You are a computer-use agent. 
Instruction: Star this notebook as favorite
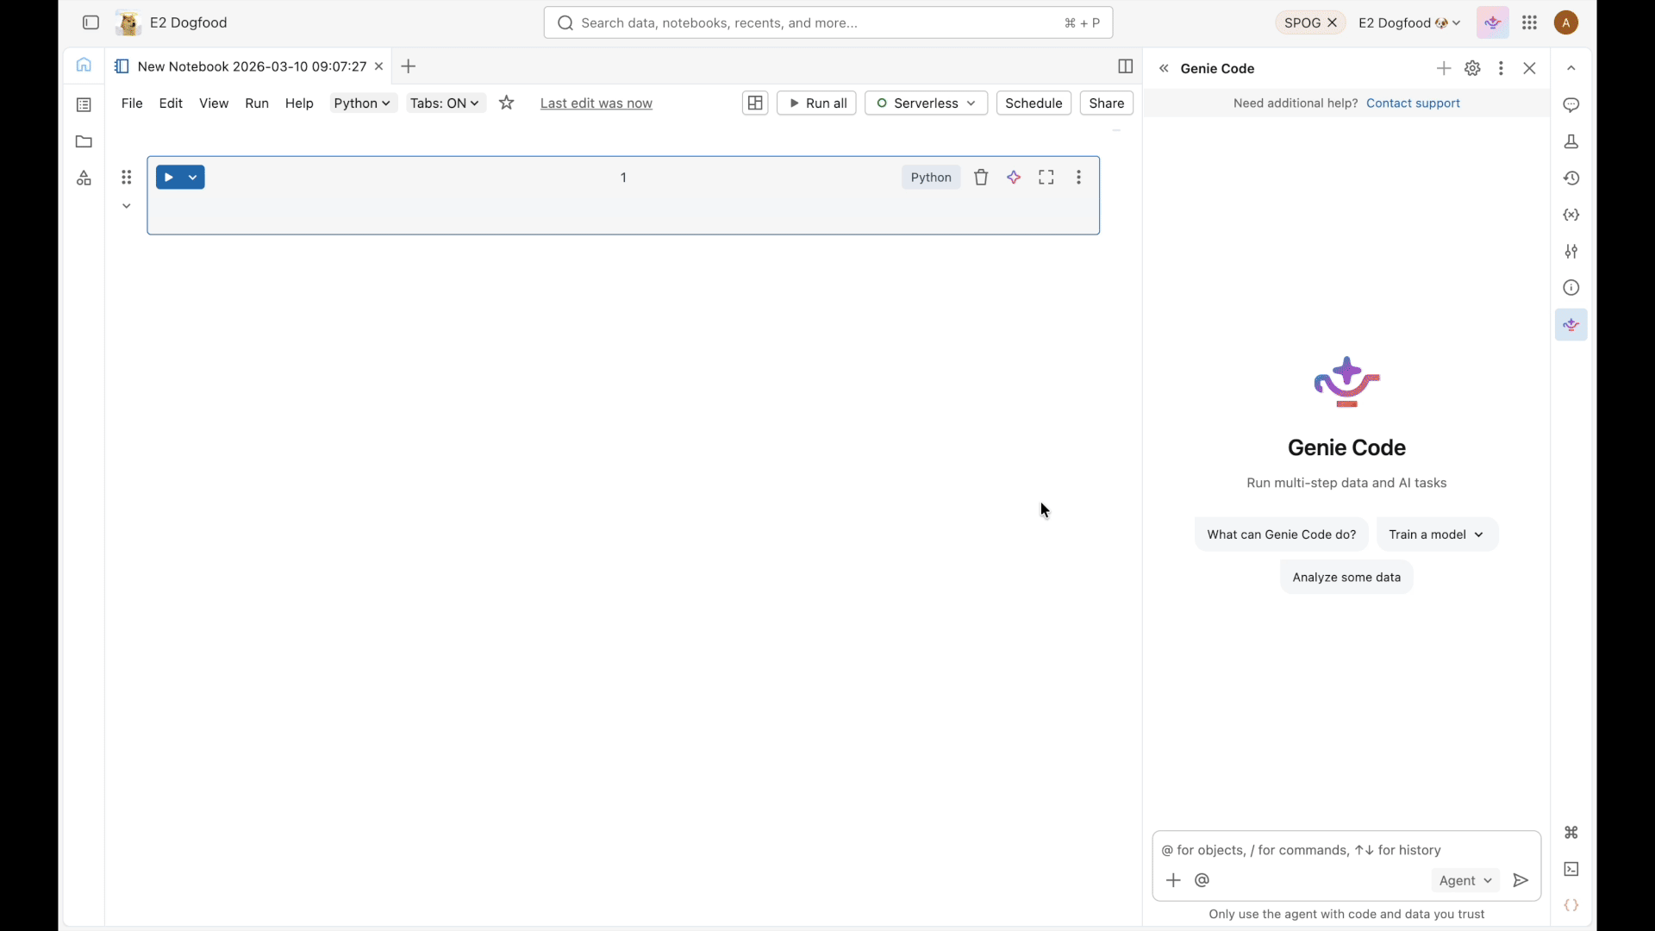pos(507,103)
